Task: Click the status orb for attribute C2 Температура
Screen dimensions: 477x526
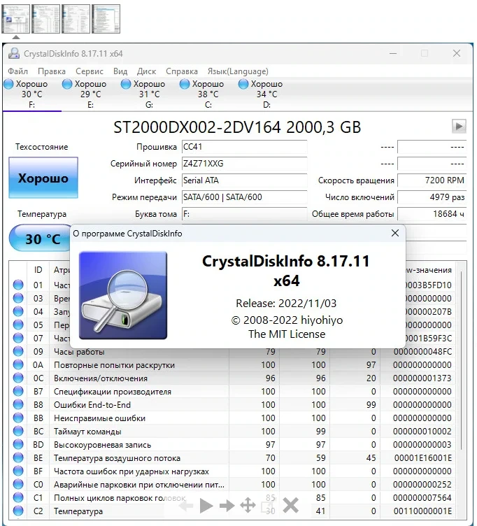Action: click(18, 511)
